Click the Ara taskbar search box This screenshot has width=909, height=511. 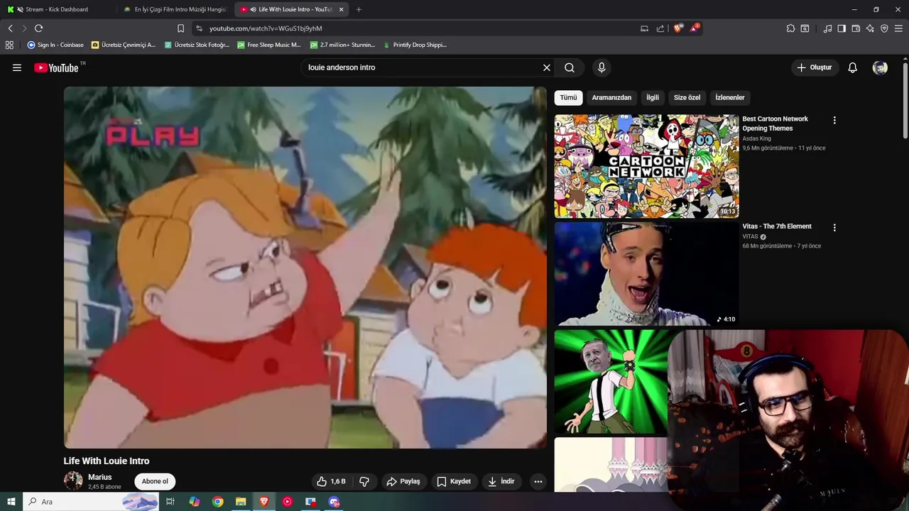point(92,502)
